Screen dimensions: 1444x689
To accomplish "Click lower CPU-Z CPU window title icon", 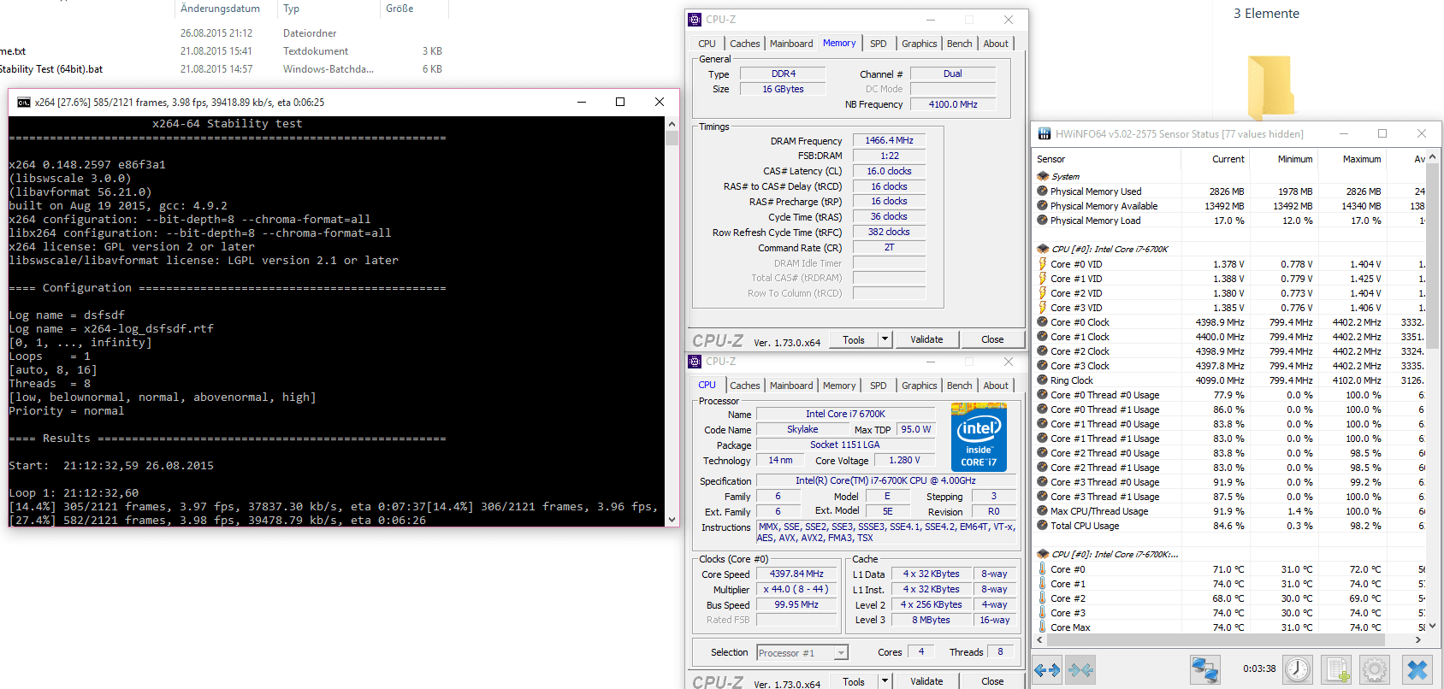I will (x=695, y=362).
